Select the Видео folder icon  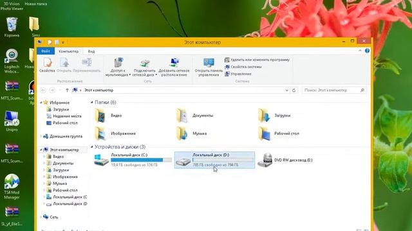tap(100, 116)
